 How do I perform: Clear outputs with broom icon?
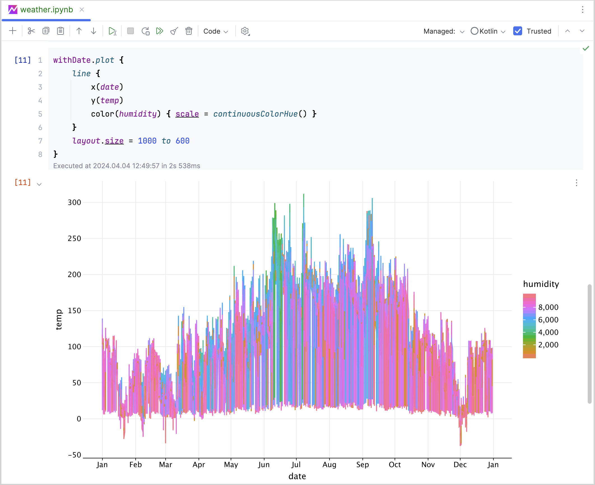pos(174,31)
